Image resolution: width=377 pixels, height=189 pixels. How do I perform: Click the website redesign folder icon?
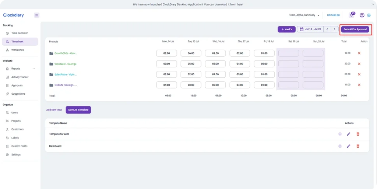(x=51, y=85)
